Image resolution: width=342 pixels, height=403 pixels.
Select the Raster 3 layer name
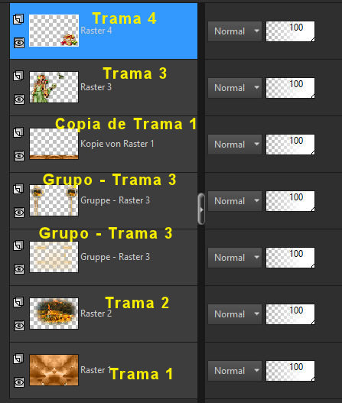point(96,87)
